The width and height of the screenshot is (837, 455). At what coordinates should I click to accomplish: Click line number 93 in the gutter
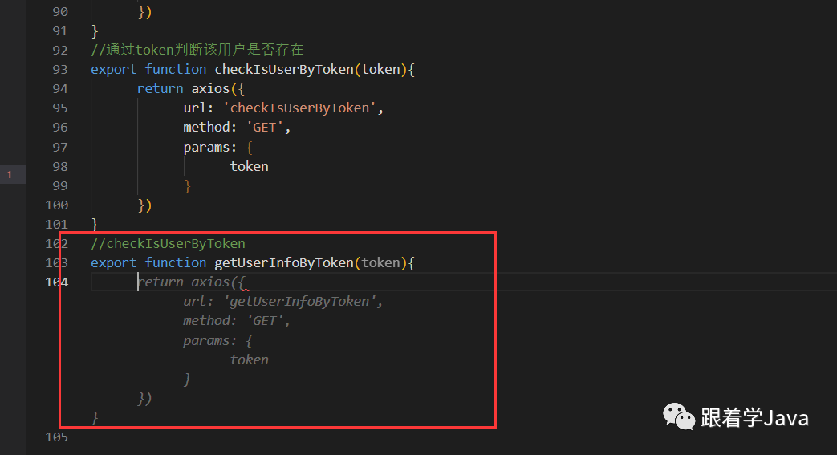(x=60, y=70)
